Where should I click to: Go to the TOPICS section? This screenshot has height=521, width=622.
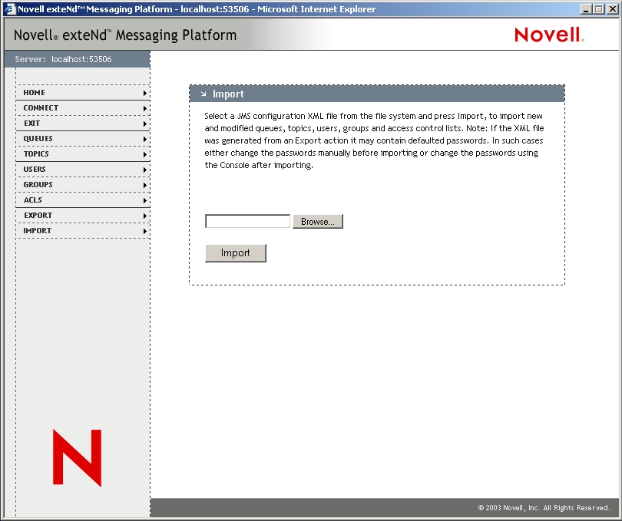point(83,153)
